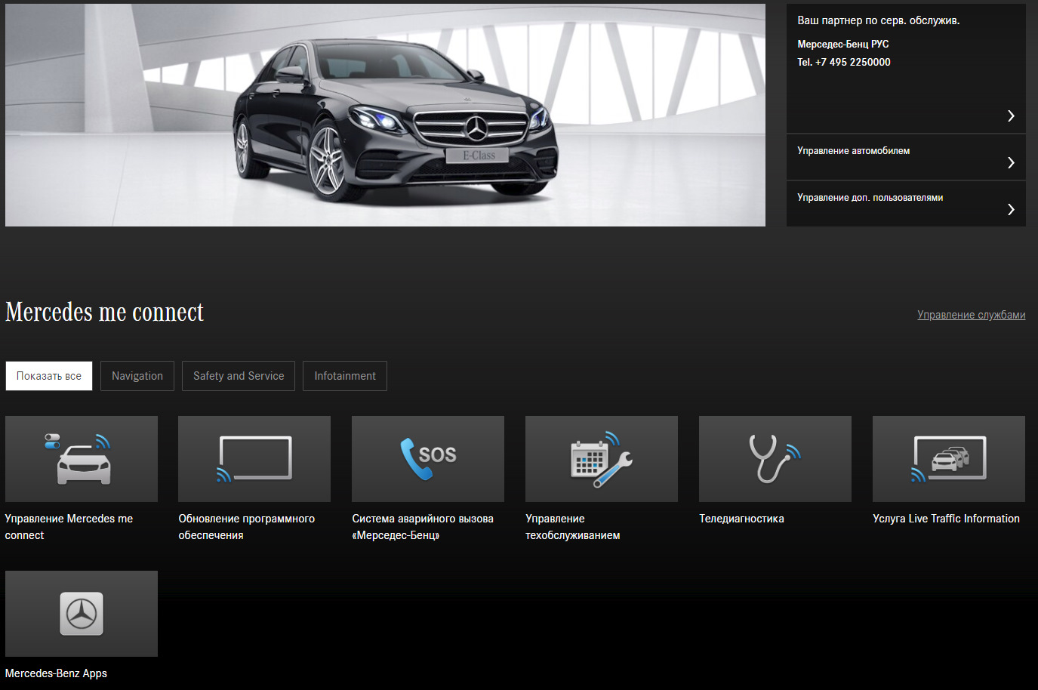Click the Live Traffic Information icon
This screenshot has width=1038, height=690.
pos(949,459)
